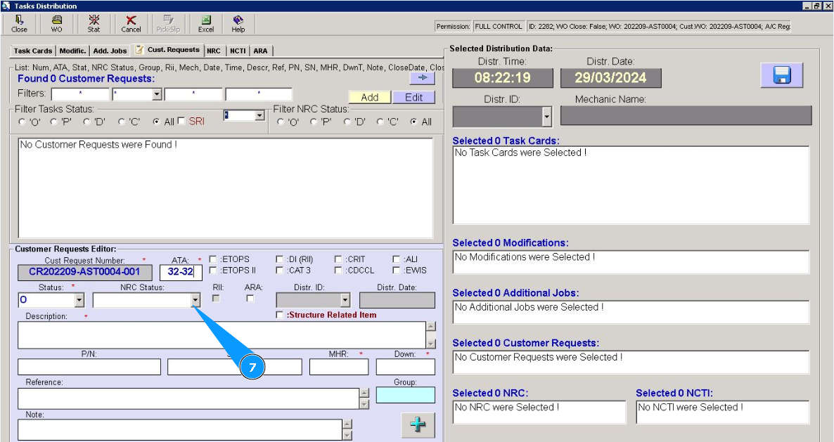This screenshot has height=442, width=834.
Task: Select Filter Tasks Status 'P' radio
Action: 53,122
